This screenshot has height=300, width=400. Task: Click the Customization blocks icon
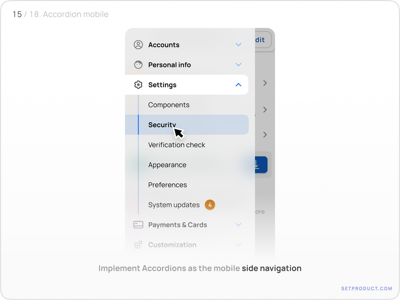pyautogui.click(x=138, y=245)
